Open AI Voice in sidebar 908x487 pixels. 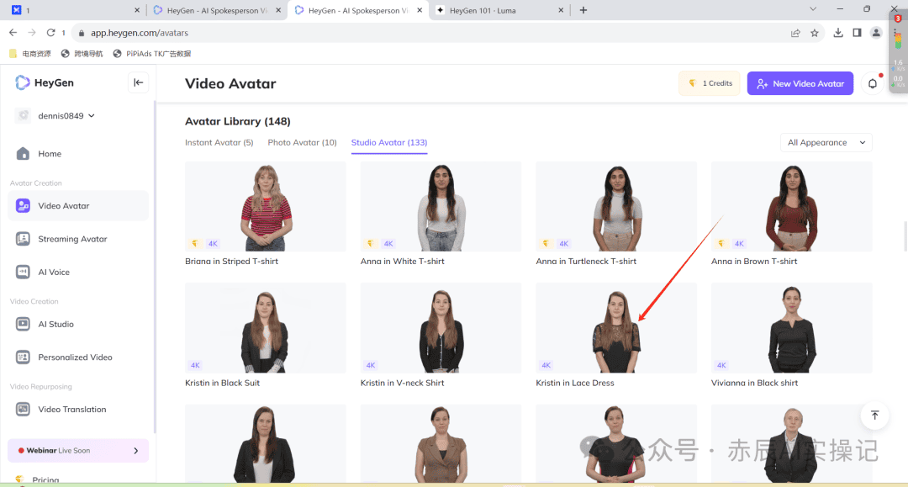point(54,273)
